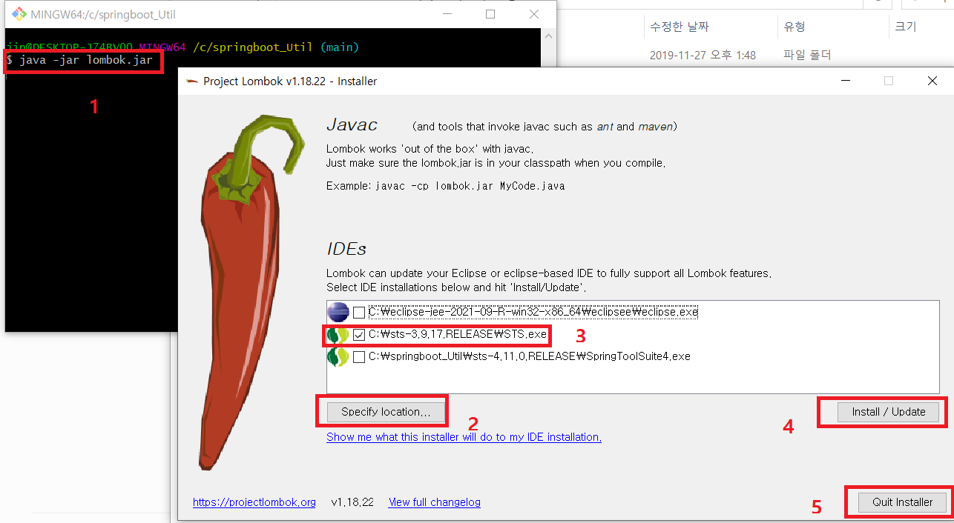Viewport: 954px width, 523px height.
Task: Select the STS.exe path row text
Action: tap(458, 335)
